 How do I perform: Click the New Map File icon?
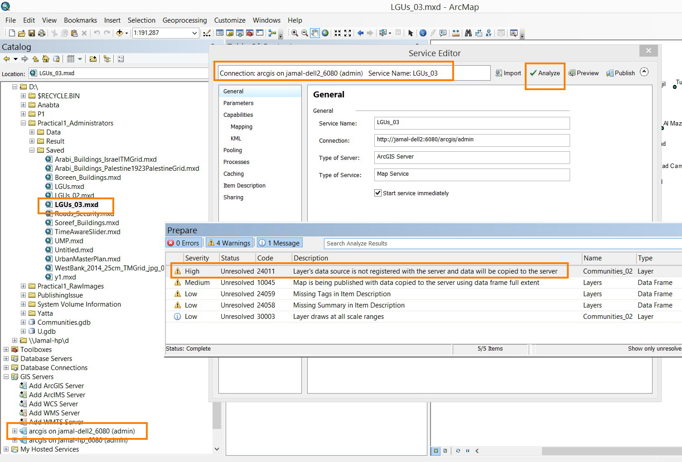click(12, 33)
